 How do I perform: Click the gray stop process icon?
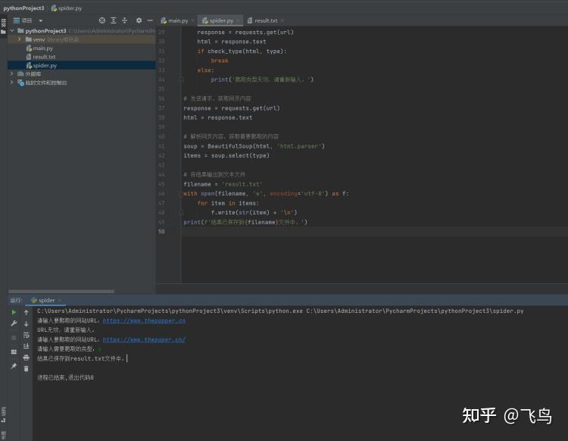coord(14,337)
